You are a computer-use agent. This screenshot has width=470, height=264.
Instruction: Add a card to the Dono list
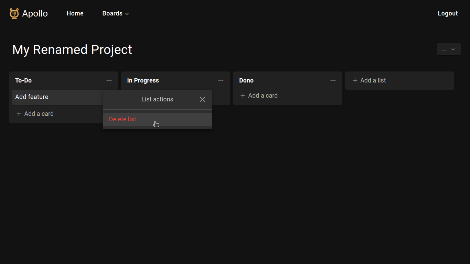(259, 96)
